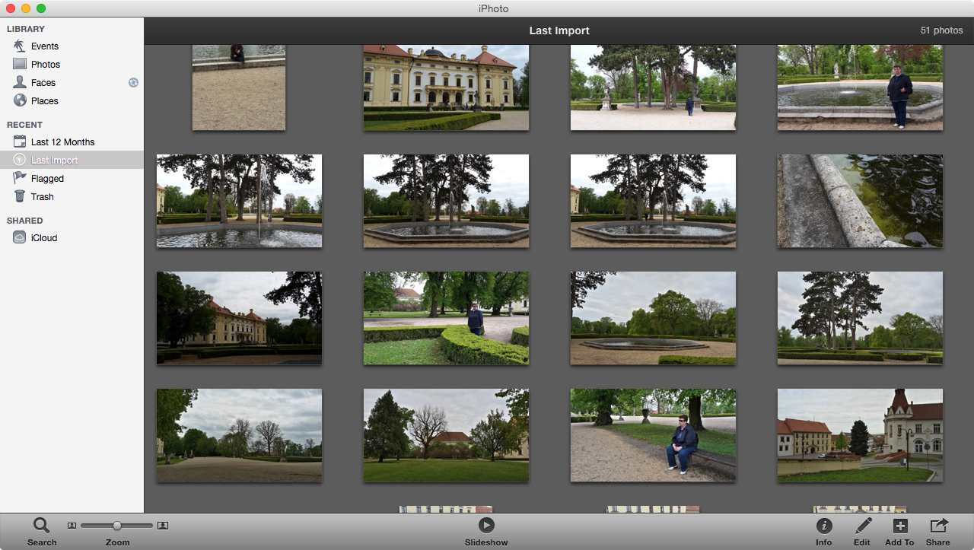
Task: Select the empty pond with round tree photo
Action: [x=653, y=318]
